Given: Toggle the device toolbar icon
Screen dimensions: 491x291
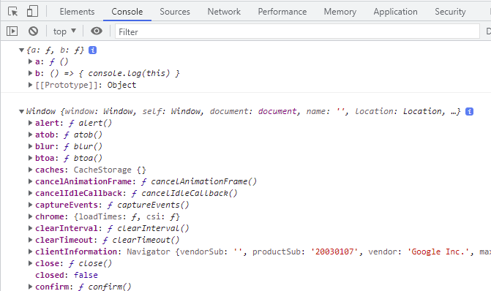Looking at the screenshot, I should 32,12.
